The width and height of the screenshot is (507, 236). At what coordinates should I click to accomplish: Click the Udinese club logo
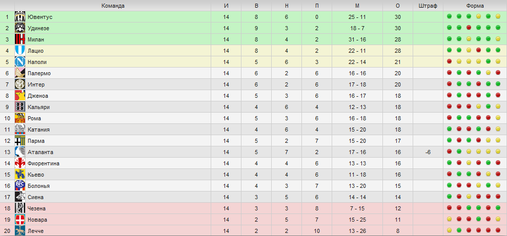pos(20,28)
